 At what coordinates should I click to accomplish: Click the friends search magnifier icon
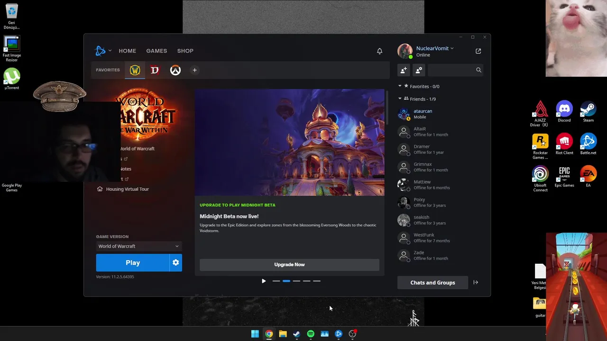pos(478,70)
